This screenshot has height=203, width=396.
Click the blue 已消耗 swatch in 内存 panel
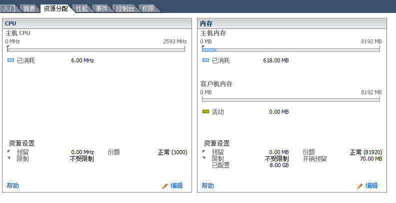click(x=206, y=60)
